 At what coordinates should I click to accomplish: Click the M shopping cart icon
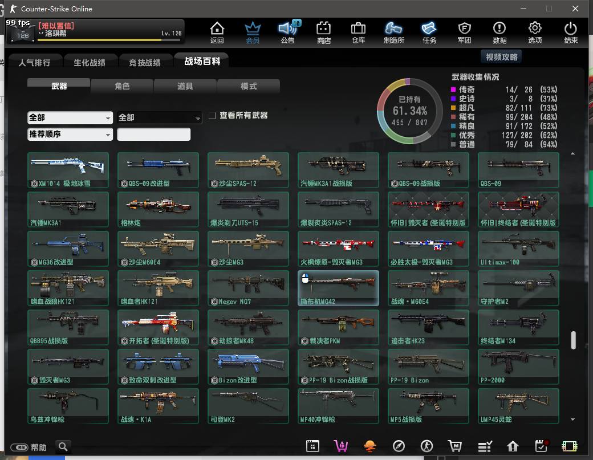pyautogui.click(x=455, y=446)
